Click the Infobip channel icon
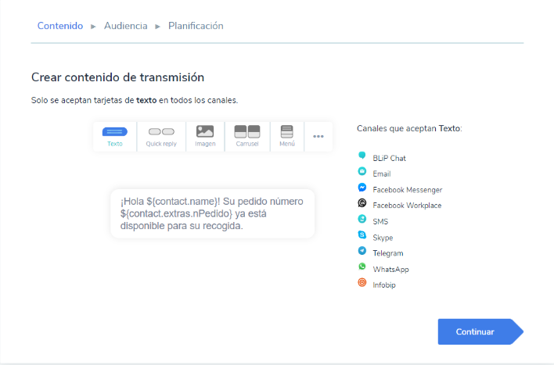 [x=362, y=282]
